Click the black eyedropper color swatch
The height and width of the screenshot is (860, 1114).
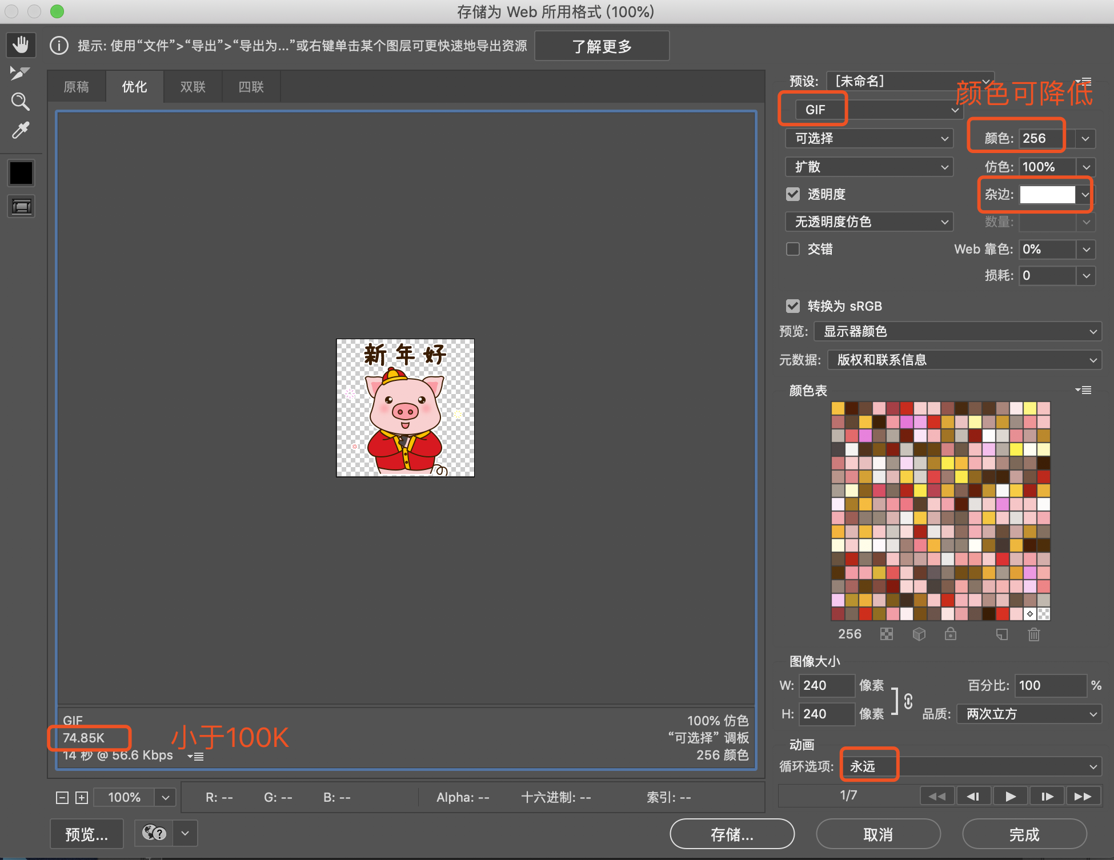point(21,172)
